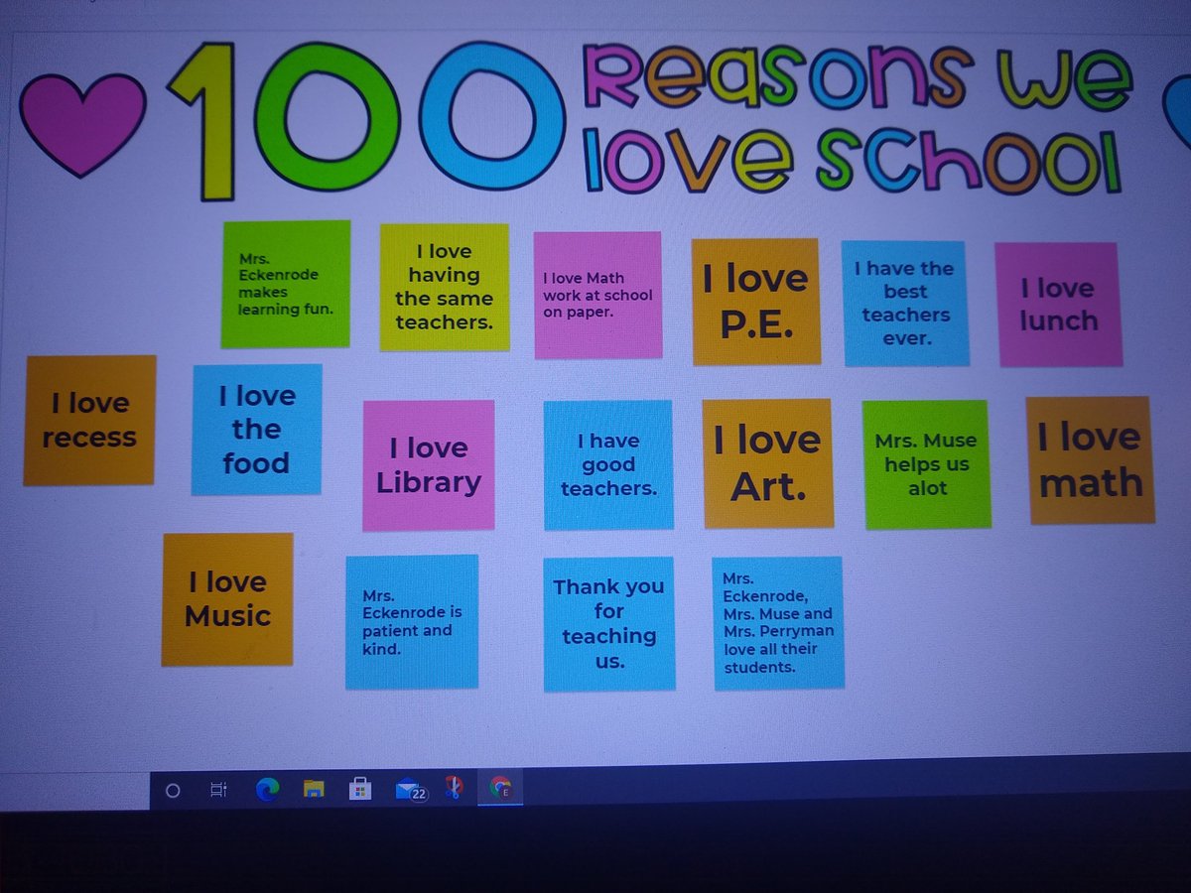Screen dimensions: 1191x893
Task: Select the green "Mrs. Eckenrode makes learning fun" note
Action: (x=286, y=284)
